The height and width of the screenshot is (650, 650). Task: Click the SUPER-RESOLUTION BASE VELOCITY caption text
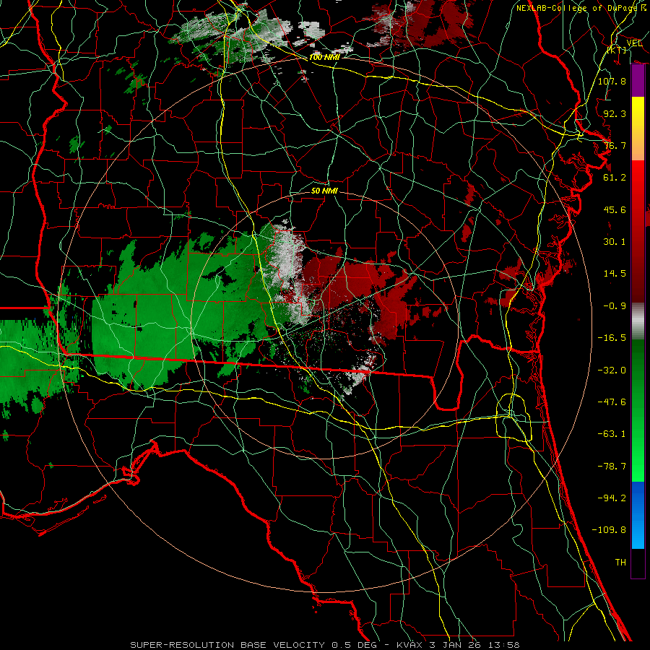tap(227, 645)
